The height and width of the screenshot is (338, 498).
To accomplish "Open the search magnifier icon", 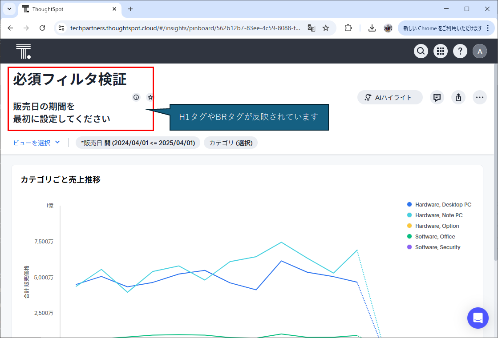I will (x=421, y=52).
